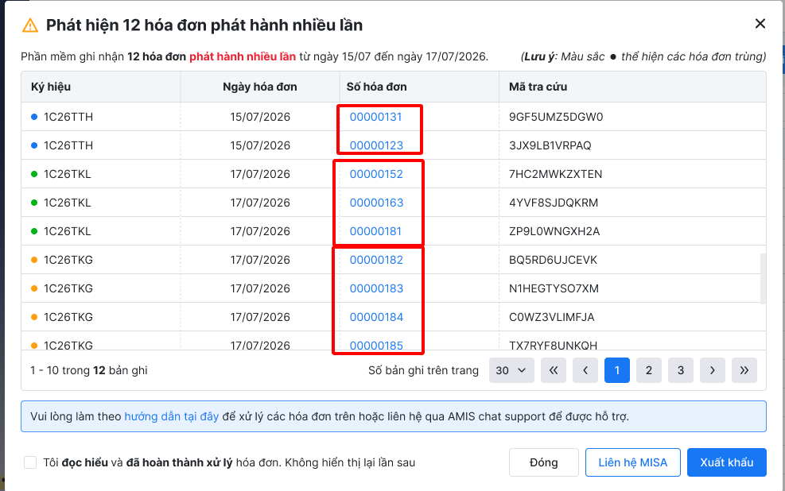Open invoice number 00000131
This screenshot has height=491, width=785.
point(375,117)
